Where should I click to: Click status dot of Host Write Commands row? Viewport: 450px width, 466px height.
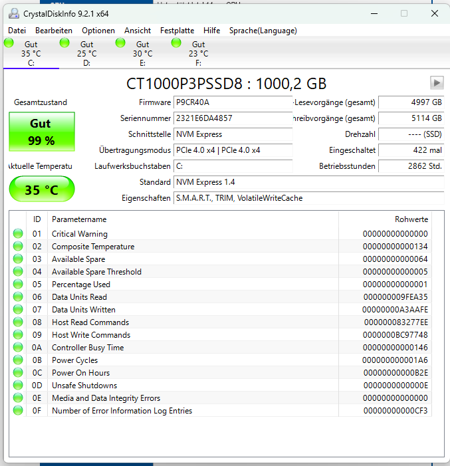point(18,334)
